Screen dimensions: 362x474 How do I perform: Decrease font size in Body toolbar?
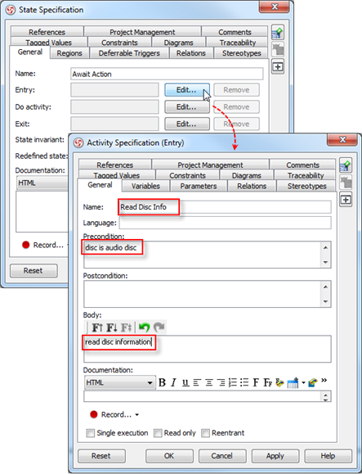point(112,327)
